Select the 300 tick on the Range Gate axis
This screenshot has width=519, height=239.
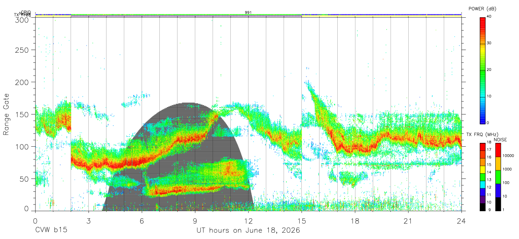point(23,19)
